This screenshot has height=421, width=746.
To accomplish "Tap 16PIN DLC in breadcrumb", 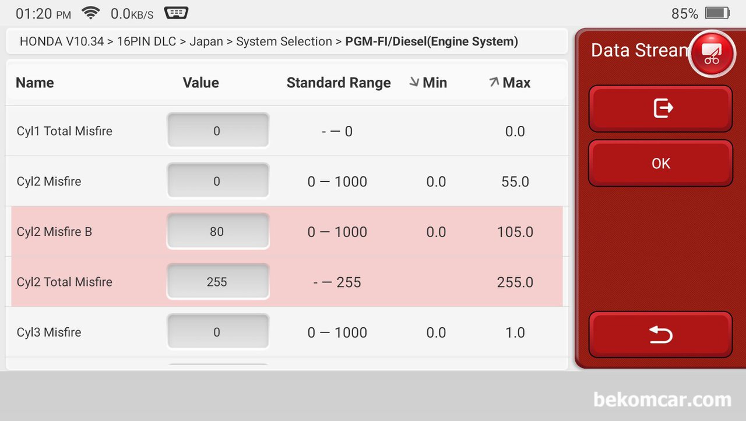I will pyautogui.click(x=146, y=41).
